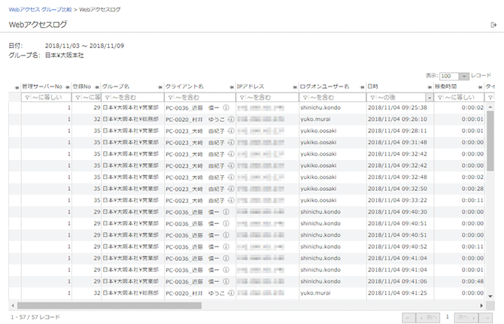Screen dimensions: 504x324
Task: Open filter condition menu for グループ名 column
Action: [107, 98]
